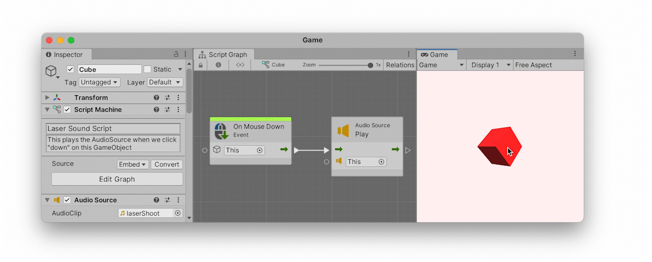Viewport: 652px width, 262px height.
Task: Show Script Graph info icon
Action: [218, 65]
